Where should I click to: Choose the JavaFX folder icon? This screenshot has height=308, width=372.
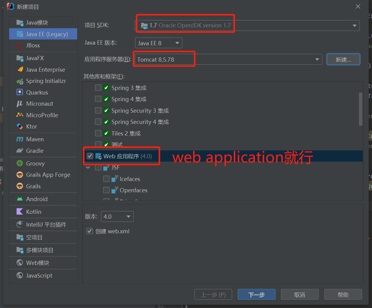tap(20, 58)
